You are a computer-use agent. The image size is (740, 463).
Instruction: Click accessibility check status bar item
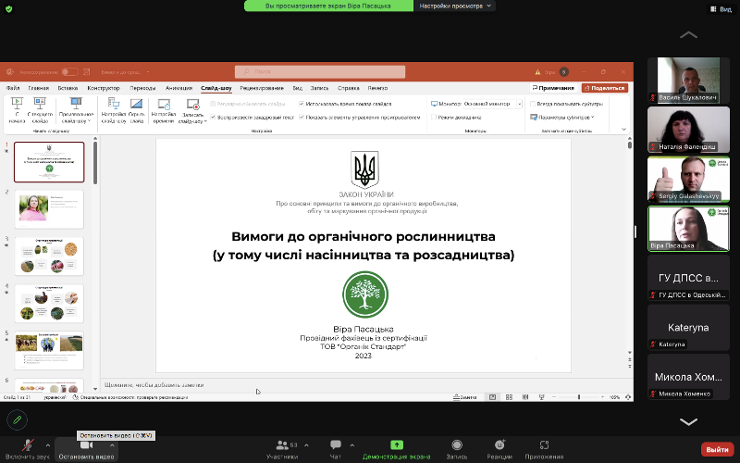pos(129,397)
